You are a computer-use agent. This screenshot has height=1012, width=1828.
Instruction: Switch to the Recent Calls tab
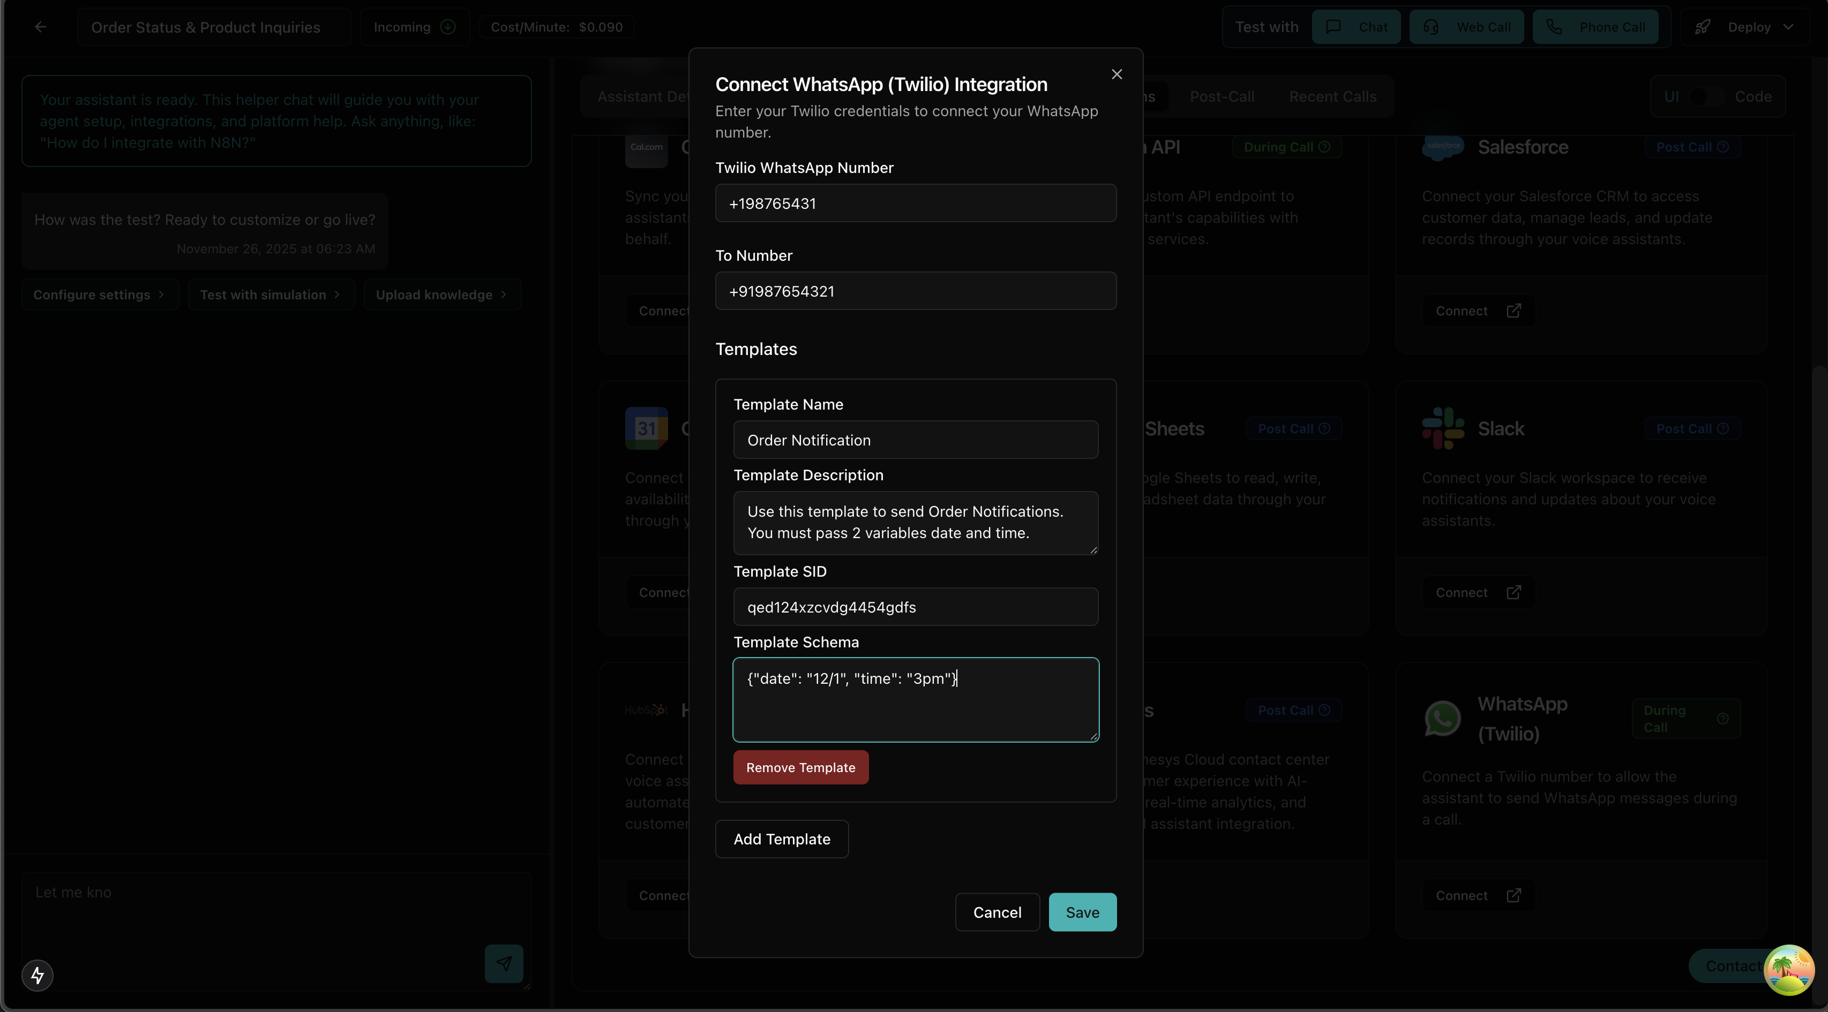pyautogui.click(x=1332, y=96)
